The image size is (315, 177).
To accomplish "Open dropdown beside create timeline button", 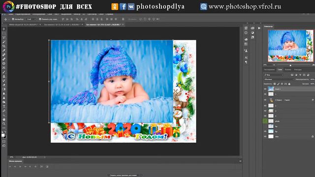I will [141, 175].
